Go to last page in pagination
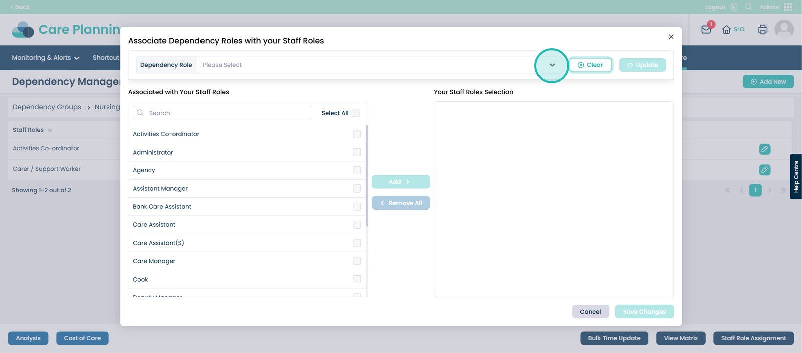The width and height of the screenshot is (802, 353). pyautogui.click(x=783, y=190)
